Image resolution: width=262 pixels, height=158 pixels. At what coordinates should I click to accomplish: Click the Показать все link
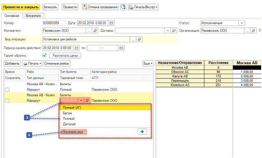(x=73, y=132)
